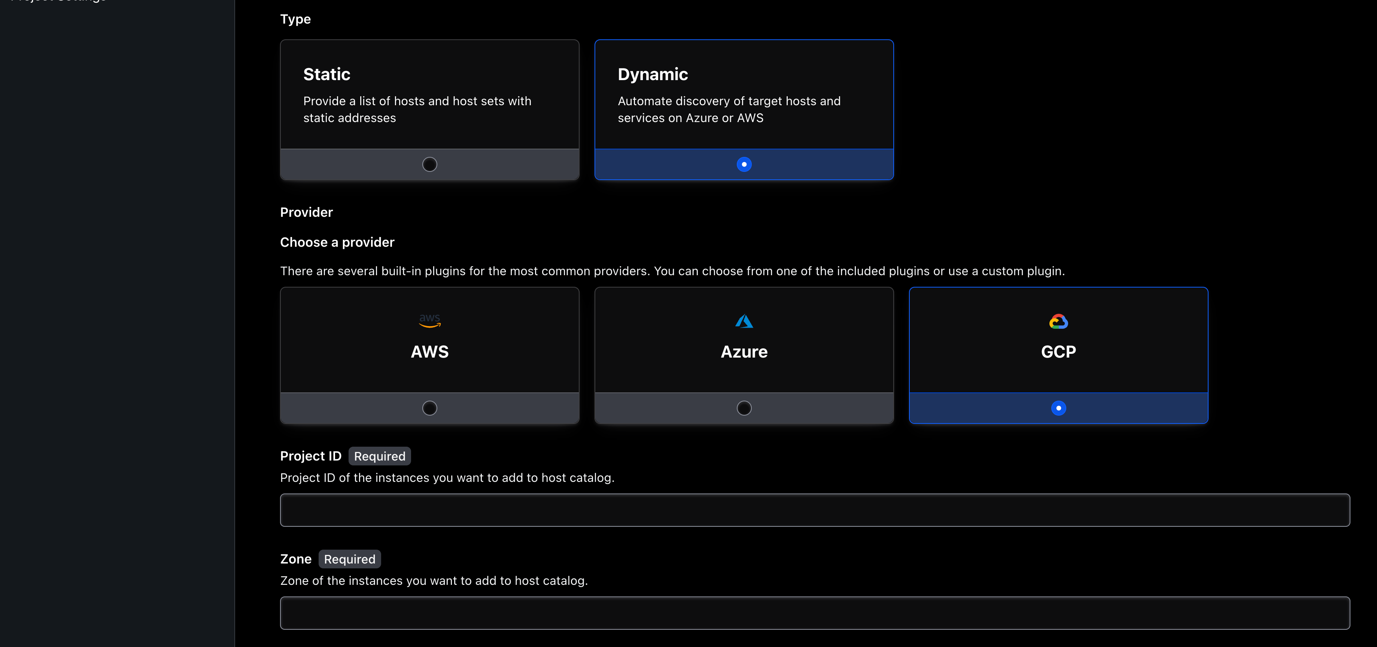Select the Azure provider radio button
1377x647 pixels.
tap(744, 408)
